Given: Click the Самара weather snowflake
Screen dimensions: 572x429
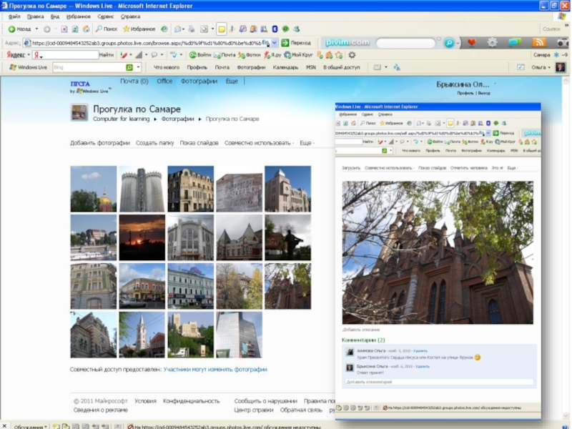Looking at the screenshot, I should pos(556,55).
